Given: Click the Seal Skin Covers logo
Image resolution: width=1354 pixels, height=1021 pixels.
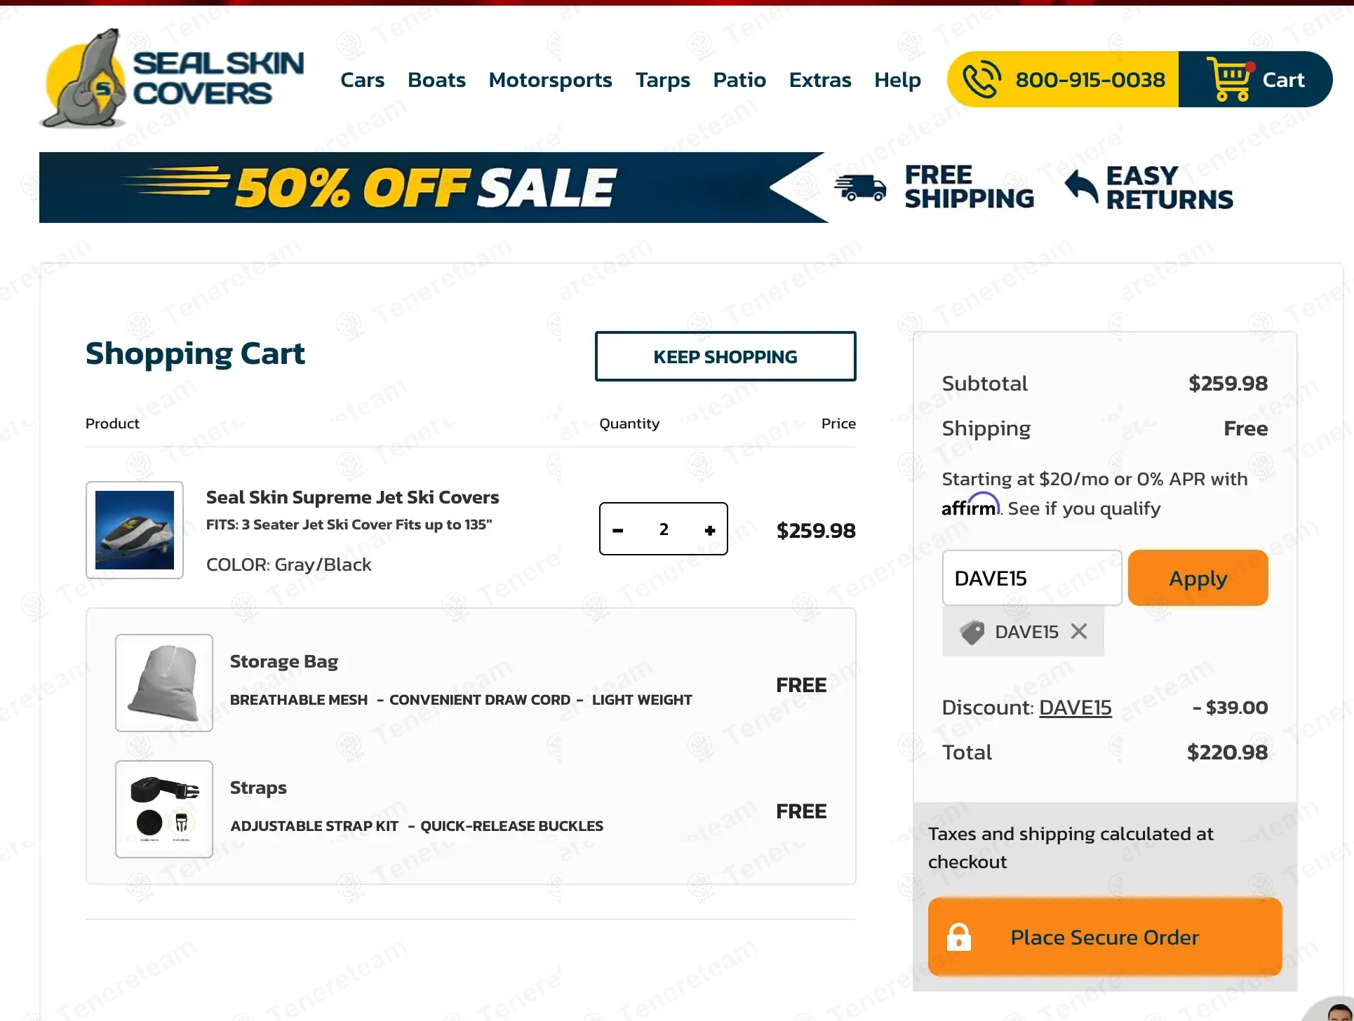Looking at the screenshot, I should tap(173, 79).
